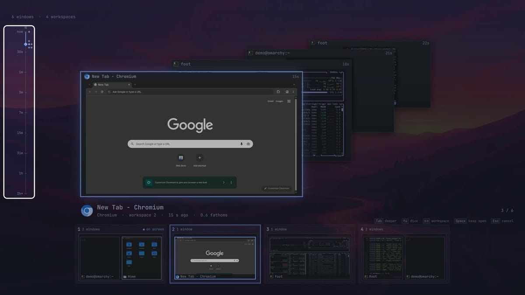Screen dimensions: 525x295
Task: Click the Images link on the Google page
Action: [x=279, y=101]
